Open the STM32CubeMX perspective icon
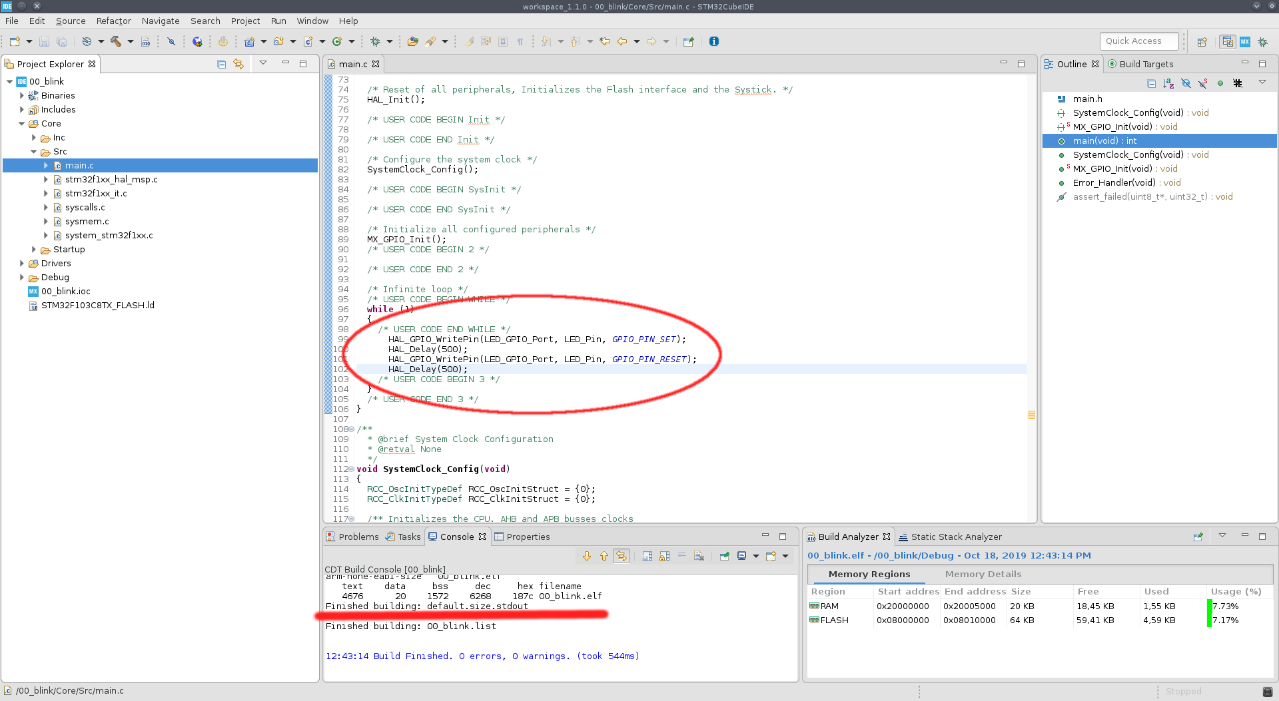 pos(1245,41)
